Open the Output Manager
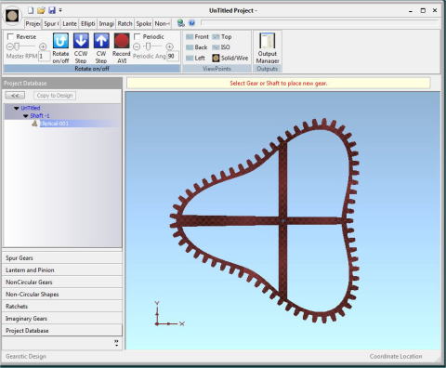Viewport: 446px width, 368px height. tap(268, 48)
